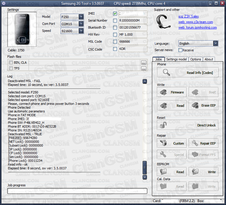Open the icq: Z3X Sales link
This screenshot has width=226, height=205.
point(188,16)
